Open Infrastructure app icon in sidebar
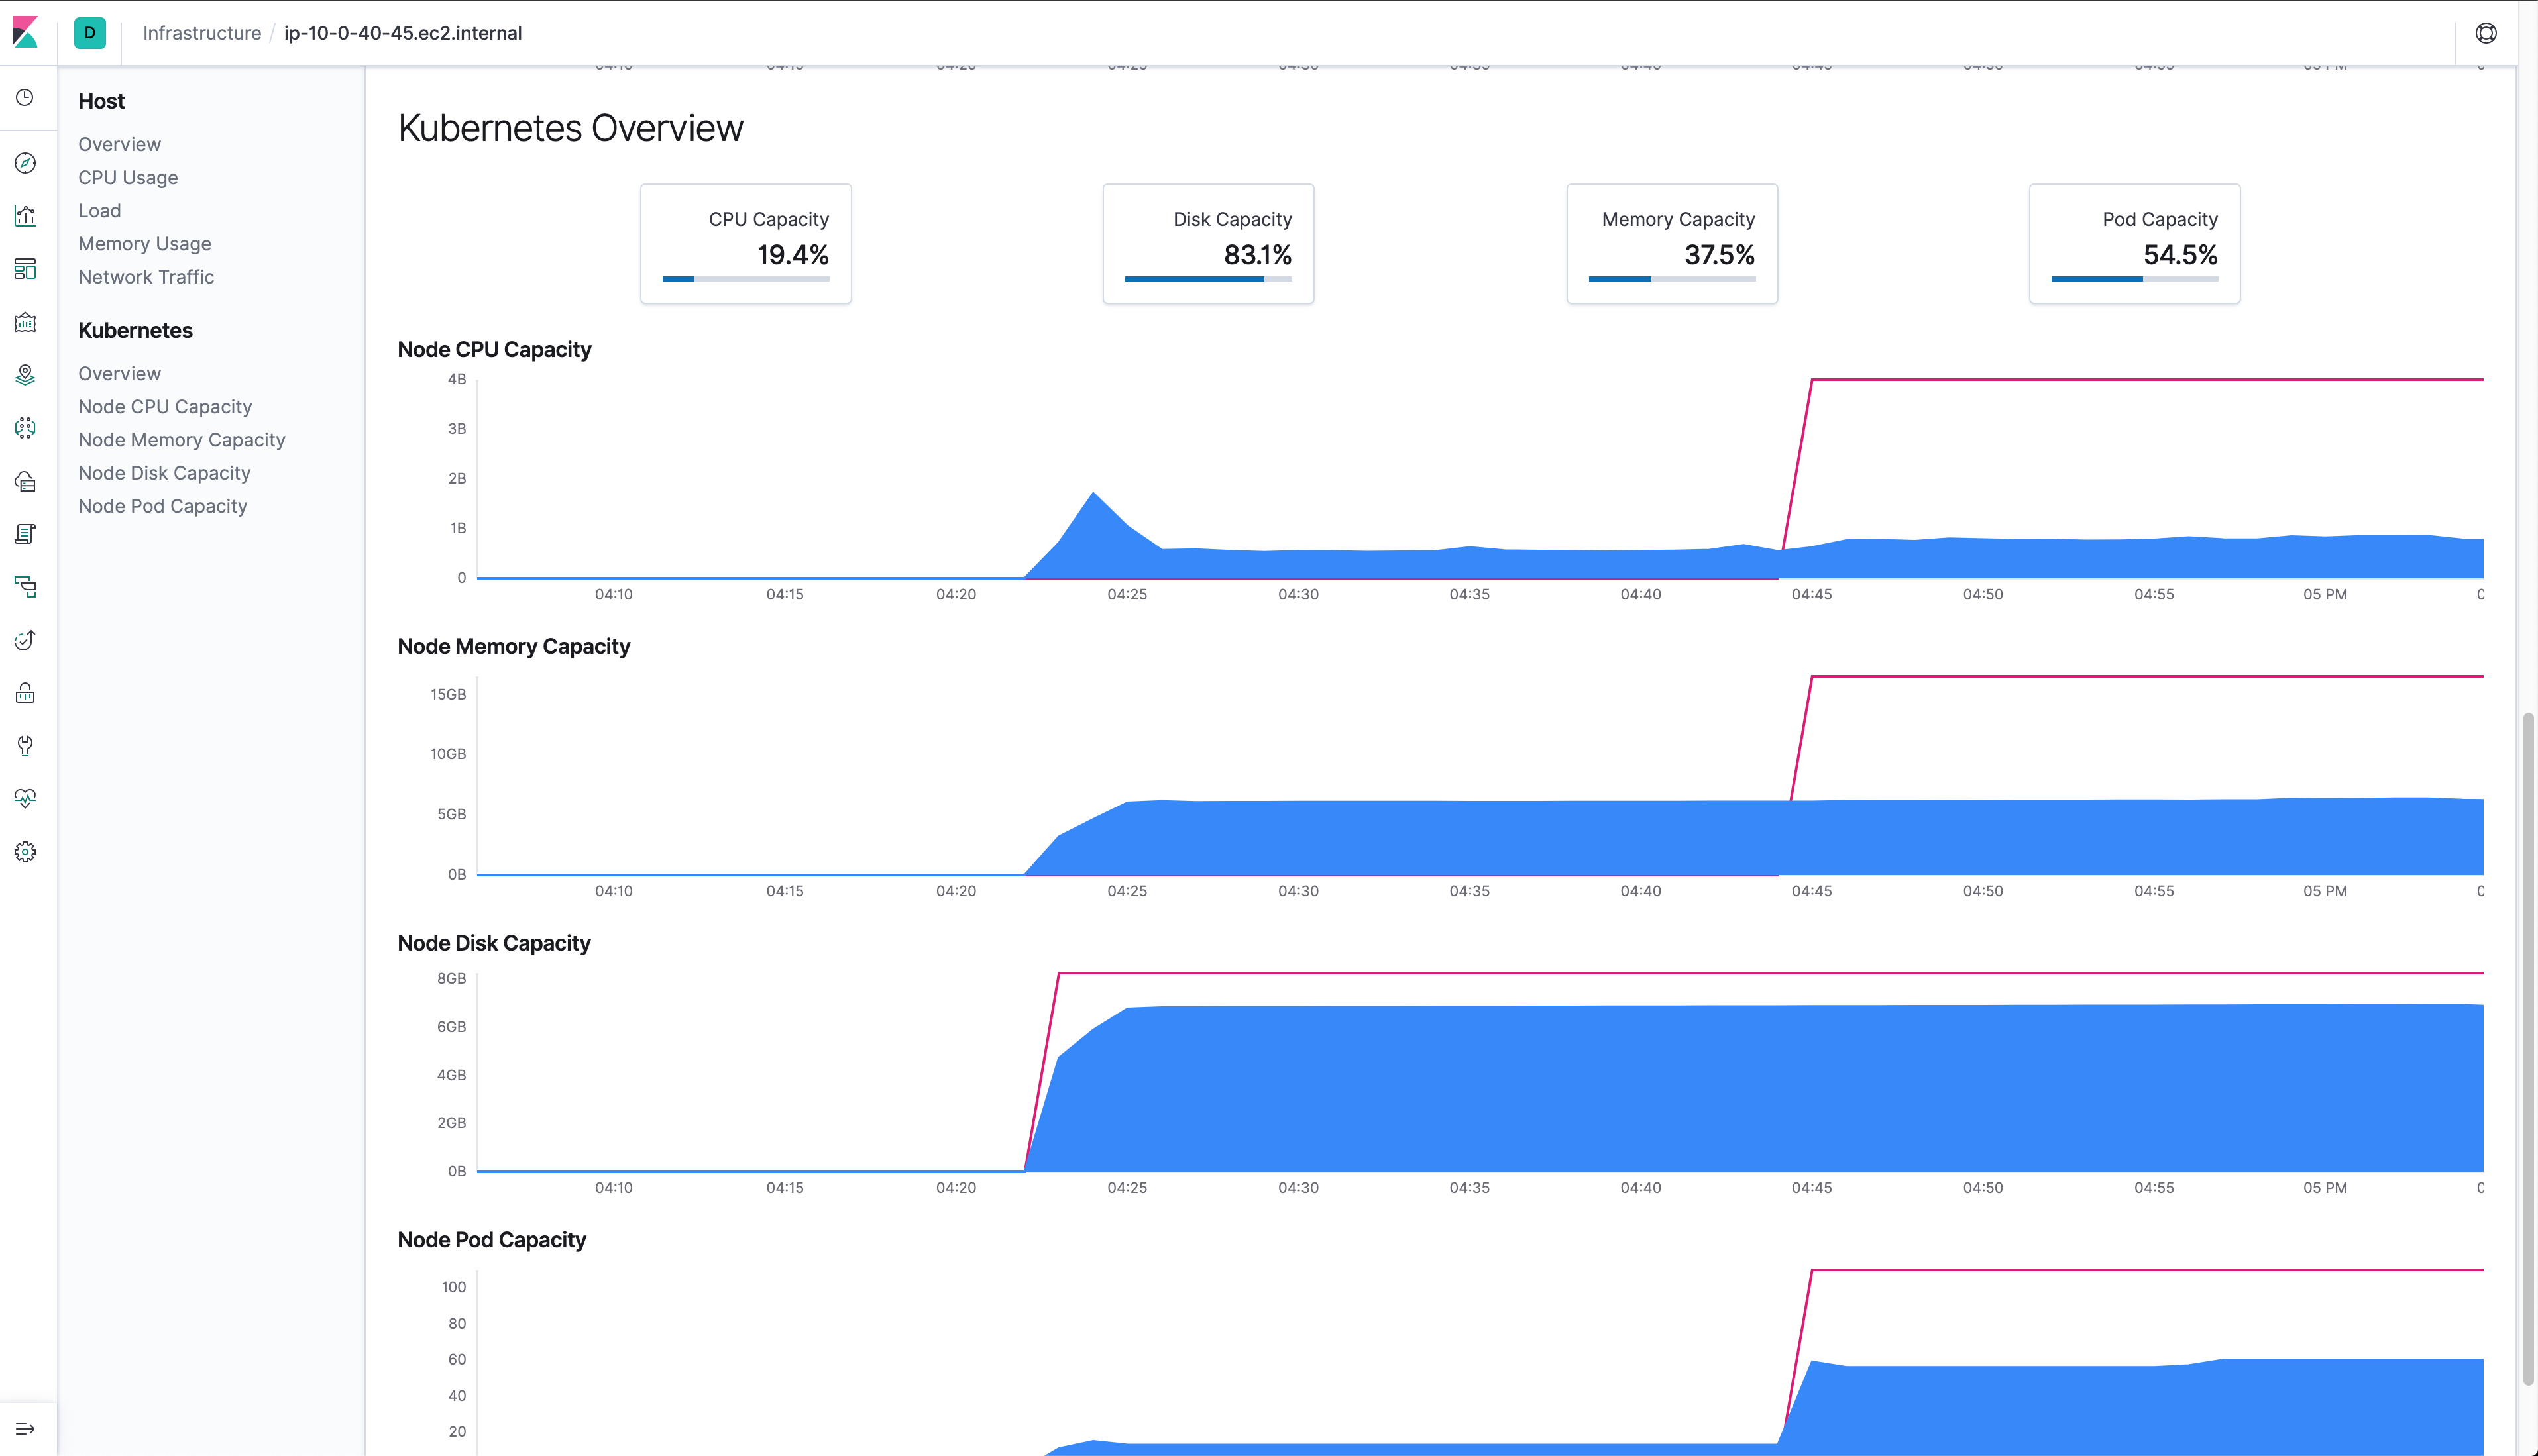The height and width of the screenshot is (1456, 2538). (26, 481)
